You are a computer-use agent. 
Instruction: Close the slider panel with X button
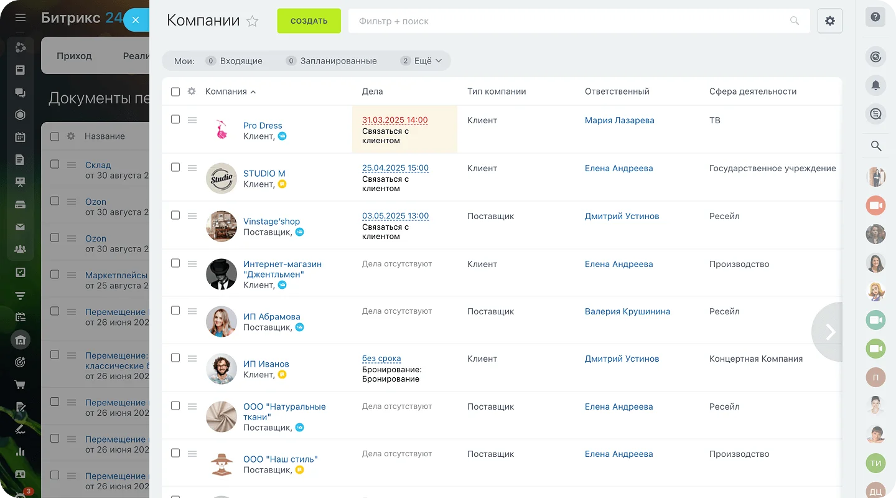136,20
